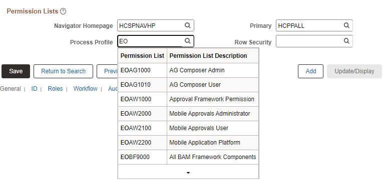Select EOAW1000 Approval Framework Permission
Viewport: 391px width, 182px height.
coord(188,99)
